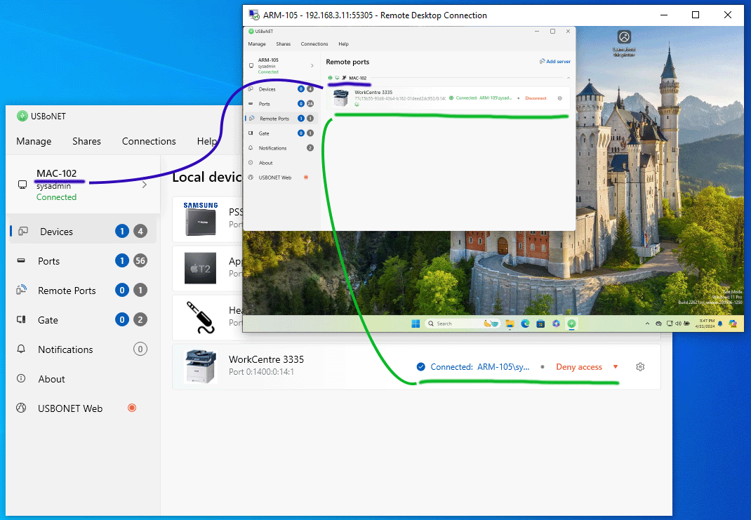Image resolution: width=751 pixels, height=520 pixels.
Task: Click Disconnect for remote WorkCentre 3335
Action: click(536, 98)
